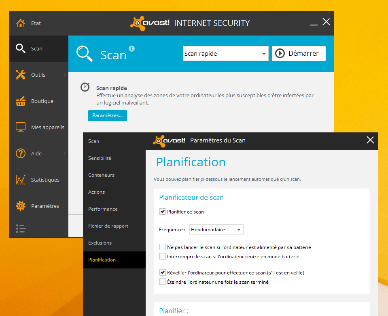Click the stopwatch icon beside Scan rapide
Screen dimensions: 388x316
tap(85, 87)
